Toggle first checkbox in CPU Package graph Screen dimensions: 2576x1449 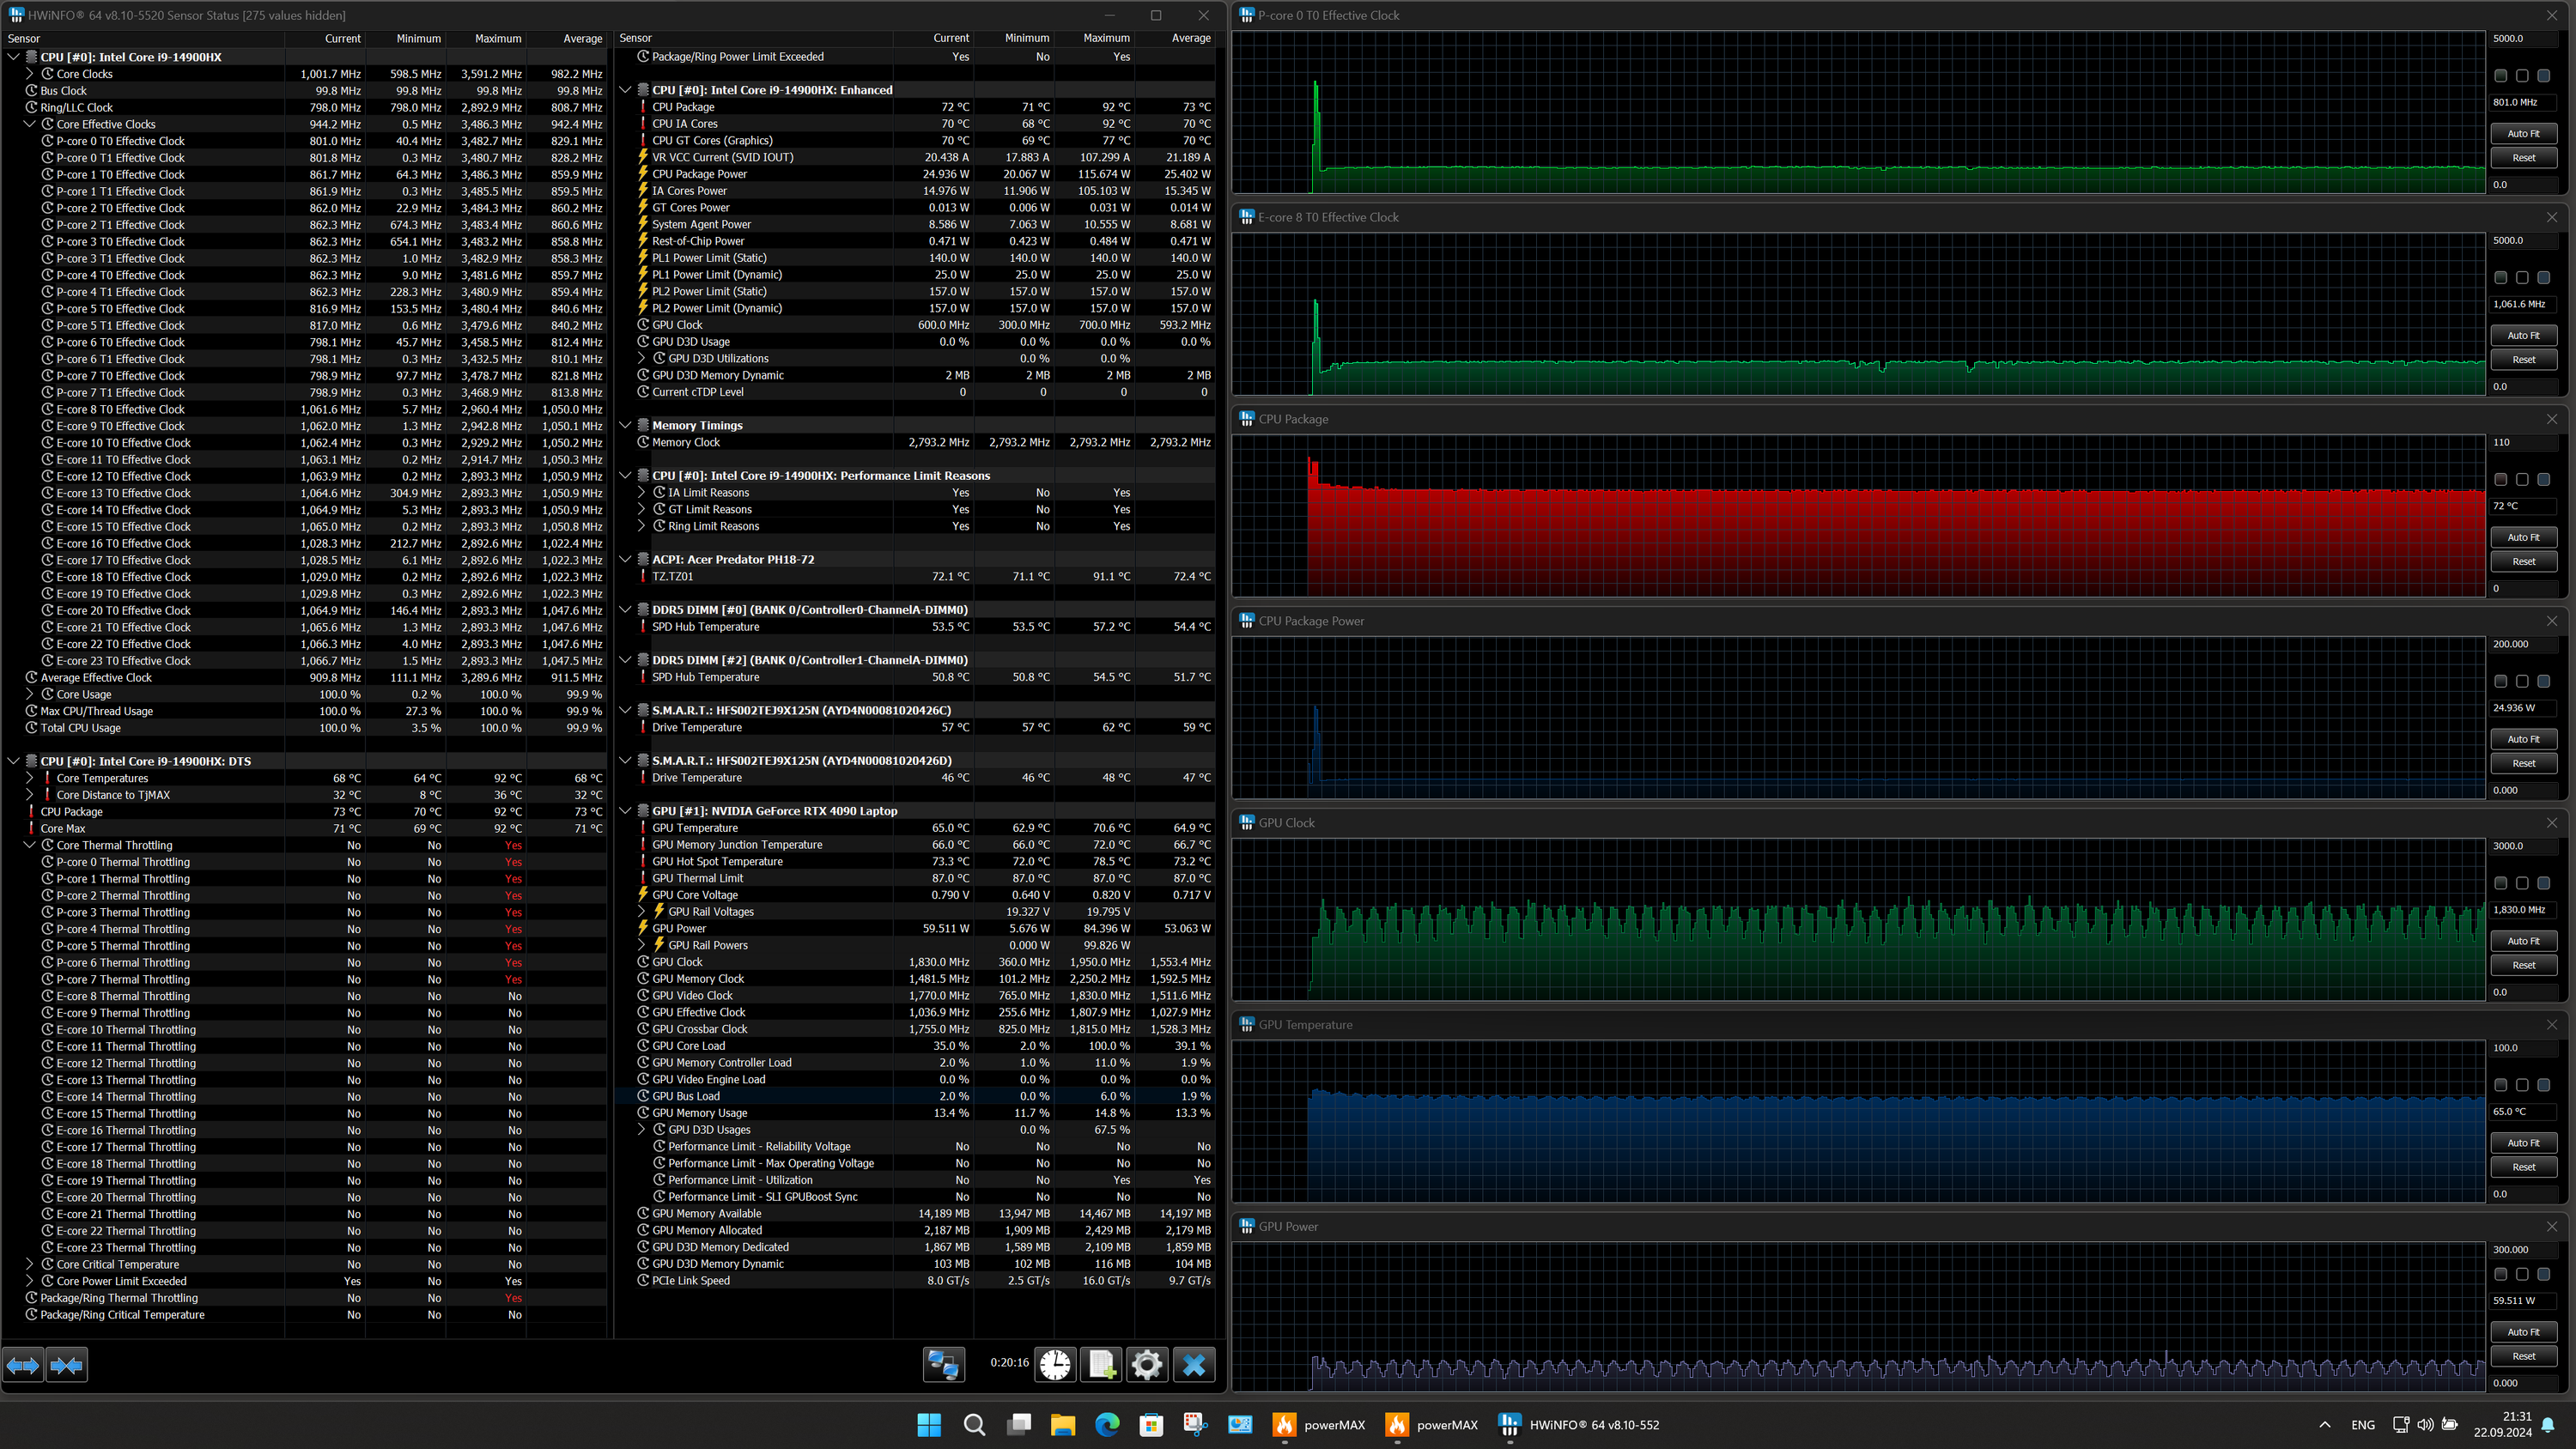[2500, 480]
